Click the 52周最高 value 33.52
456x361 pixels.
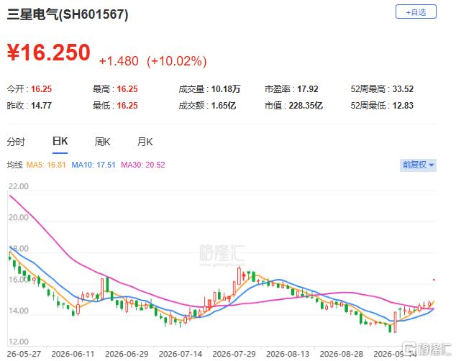[x=403, y=89]
